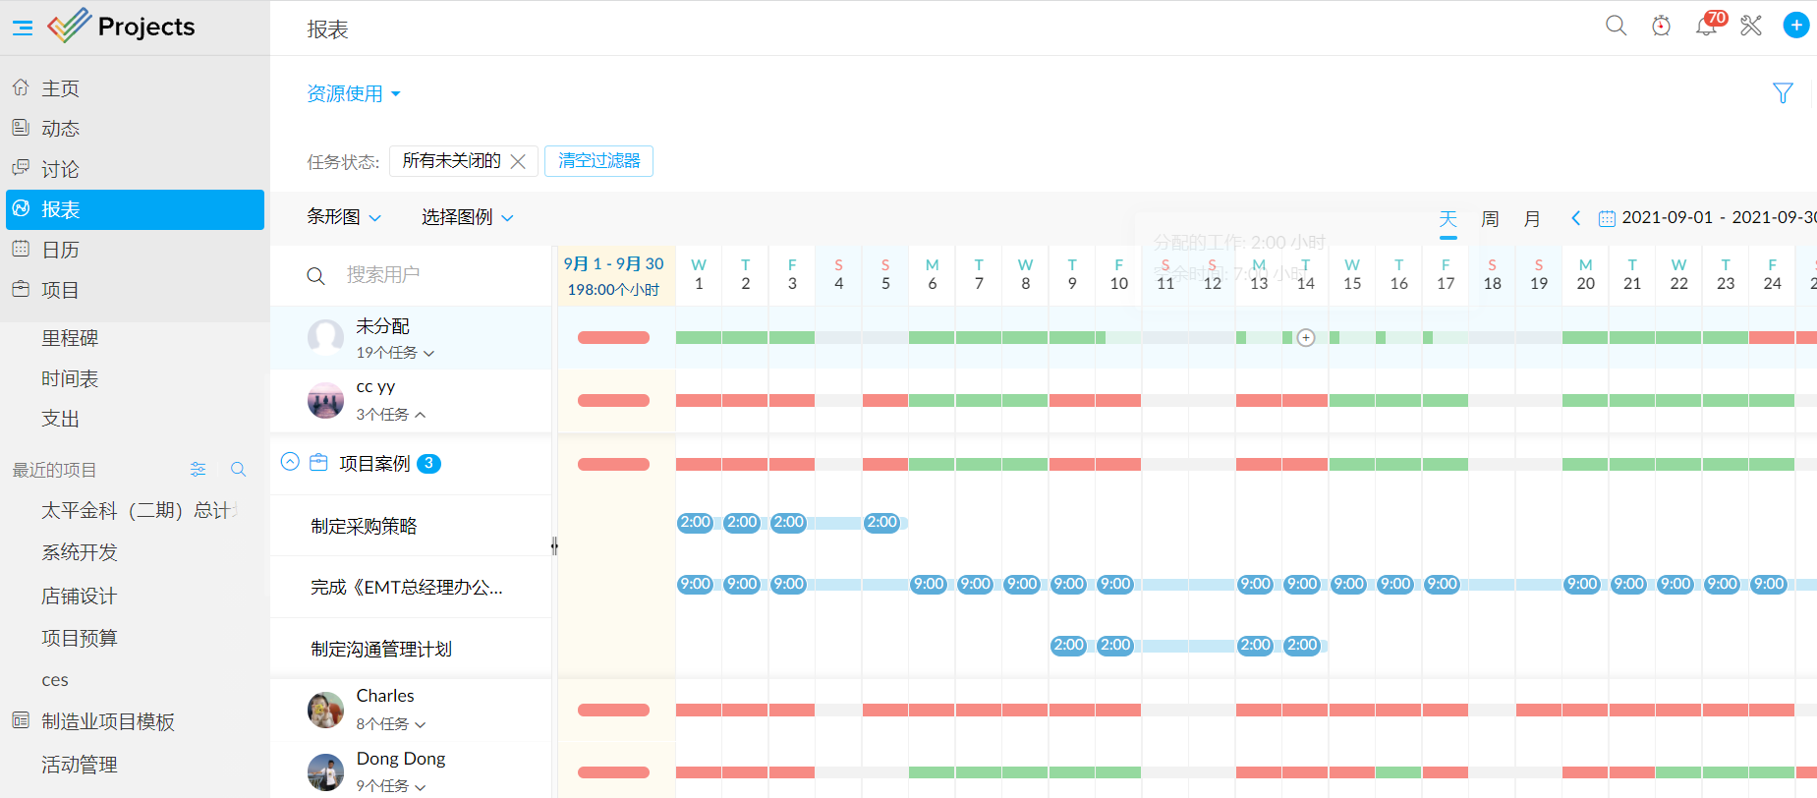Open 活动管理 in sidebar
The image size is (1817, 798).
pyautogui.click(x=80, y=765)
